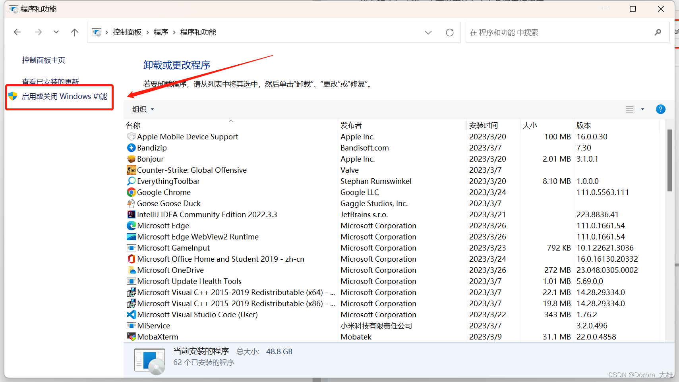Image resolution: width=679 pixels, height=382 pixels.
Task: Click publisher 小米科技有限责任公司
Action: pyautogui.click(x=376, y=326)
